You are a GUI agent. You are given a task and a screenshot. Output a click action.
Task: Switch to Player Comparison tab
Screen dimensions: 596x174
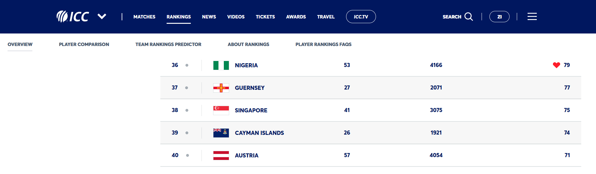[x=84, y=44]
